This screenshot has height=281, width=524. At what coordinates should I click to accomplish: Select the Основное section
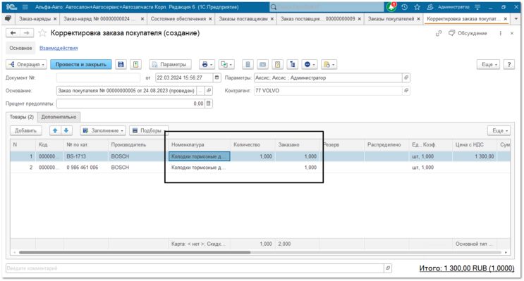(20, 48)
